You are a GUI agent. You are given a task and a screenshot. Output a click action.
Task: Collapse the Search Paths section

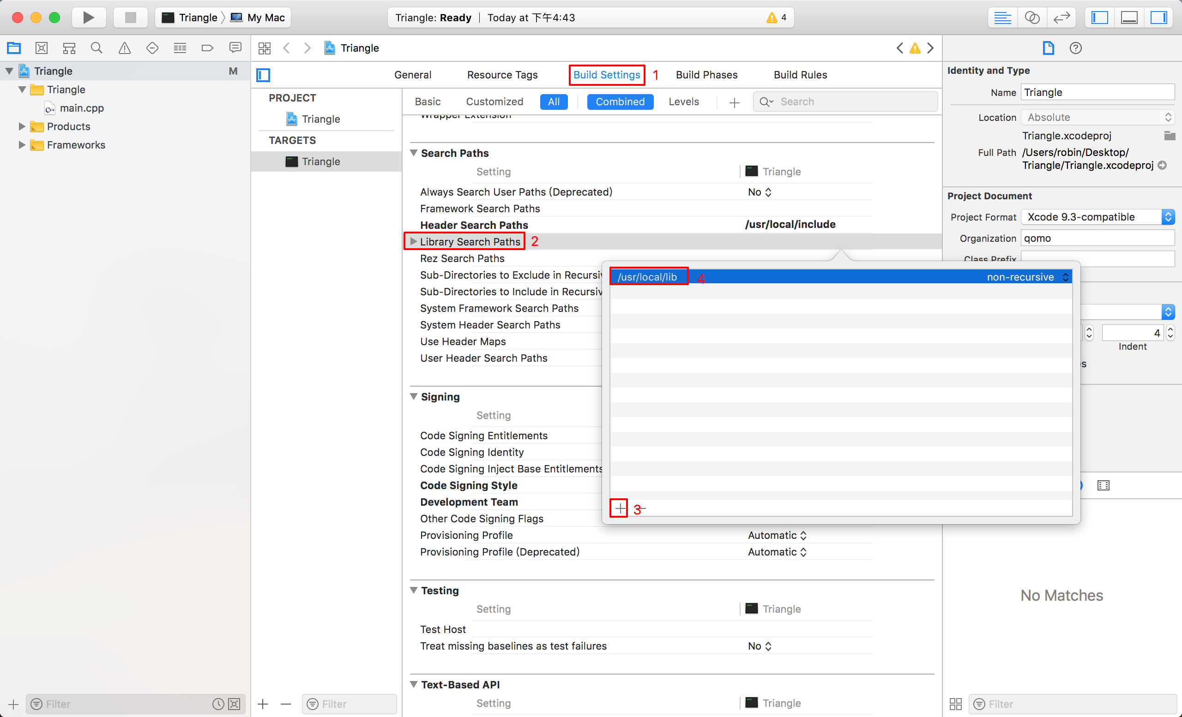(x=414, y=153)
